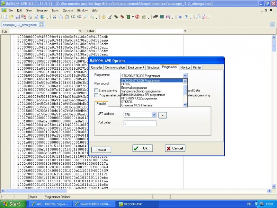Click the Cancel button
Image resolution: width=277 pixels, height=208 pixels.
point(175,148)
